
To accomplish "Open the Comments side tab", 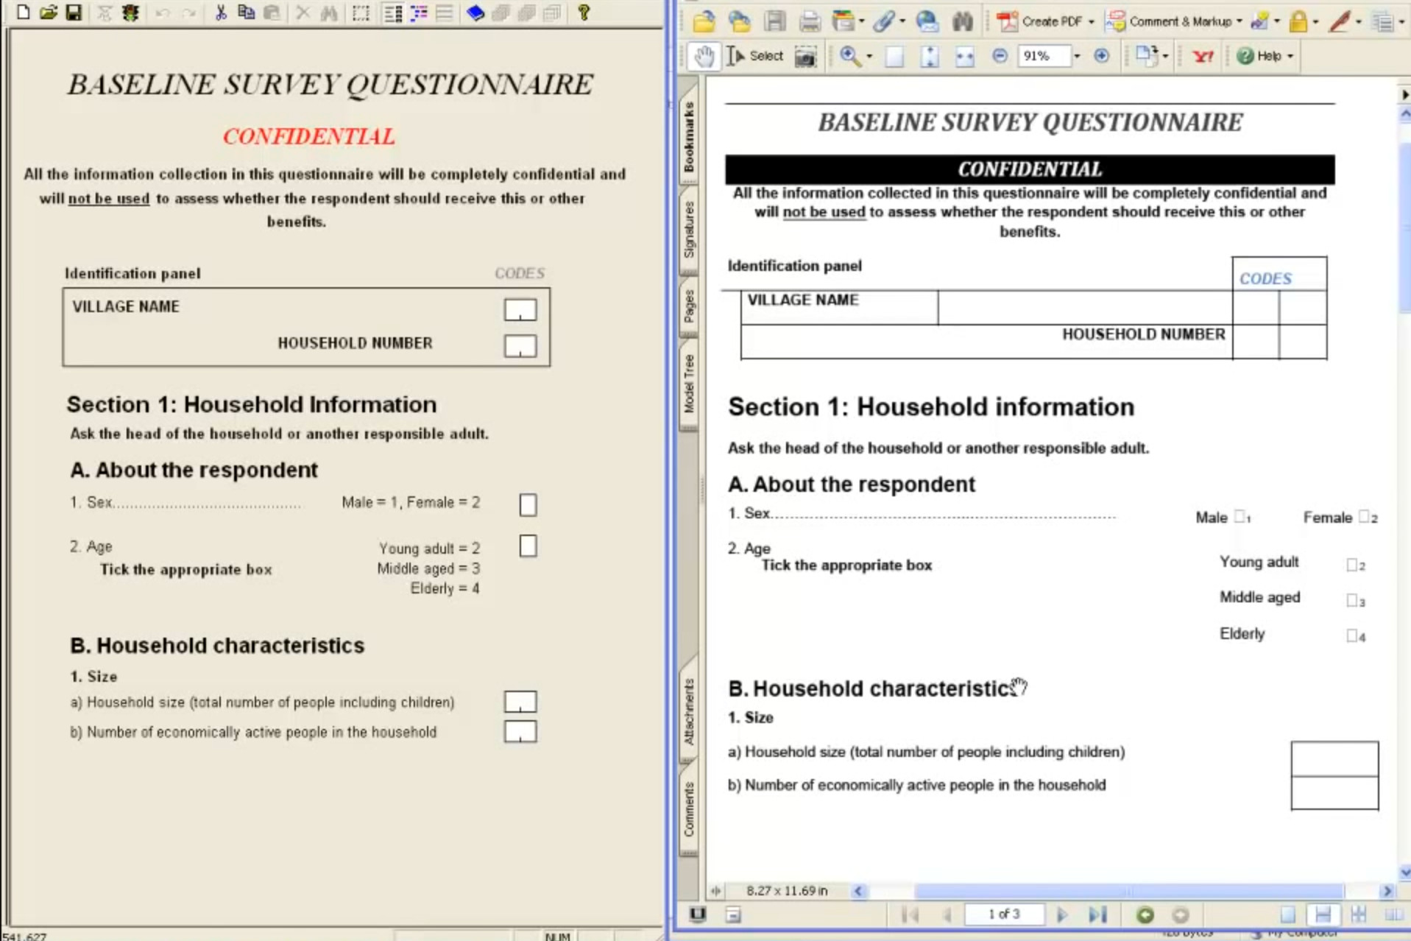I will coord(688,809).
